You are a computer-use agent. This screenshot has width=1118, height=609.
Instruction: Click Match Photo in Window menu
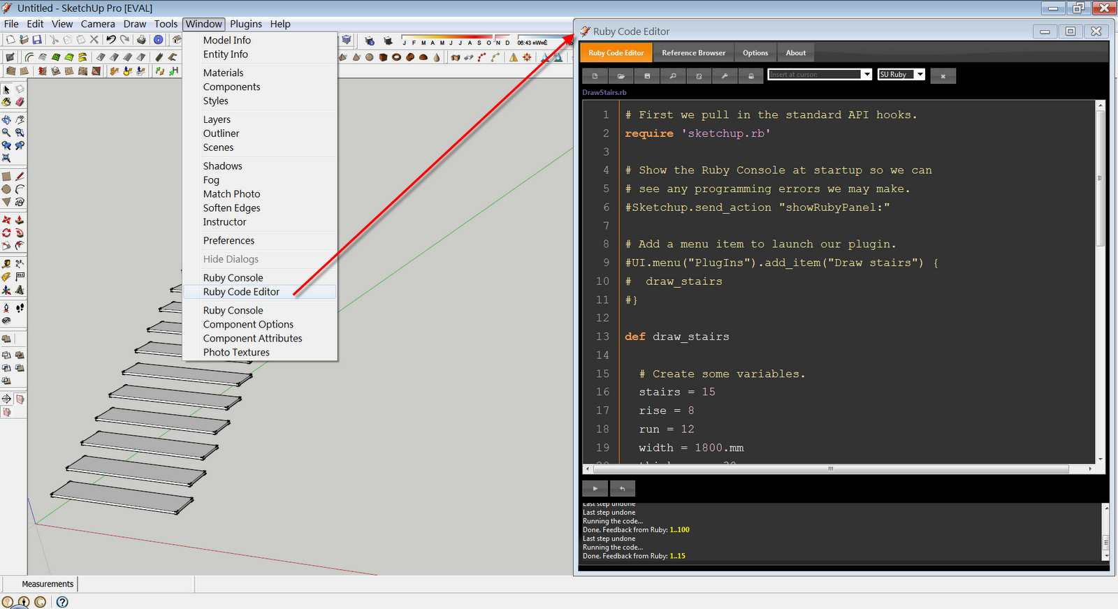coord(260,194)
